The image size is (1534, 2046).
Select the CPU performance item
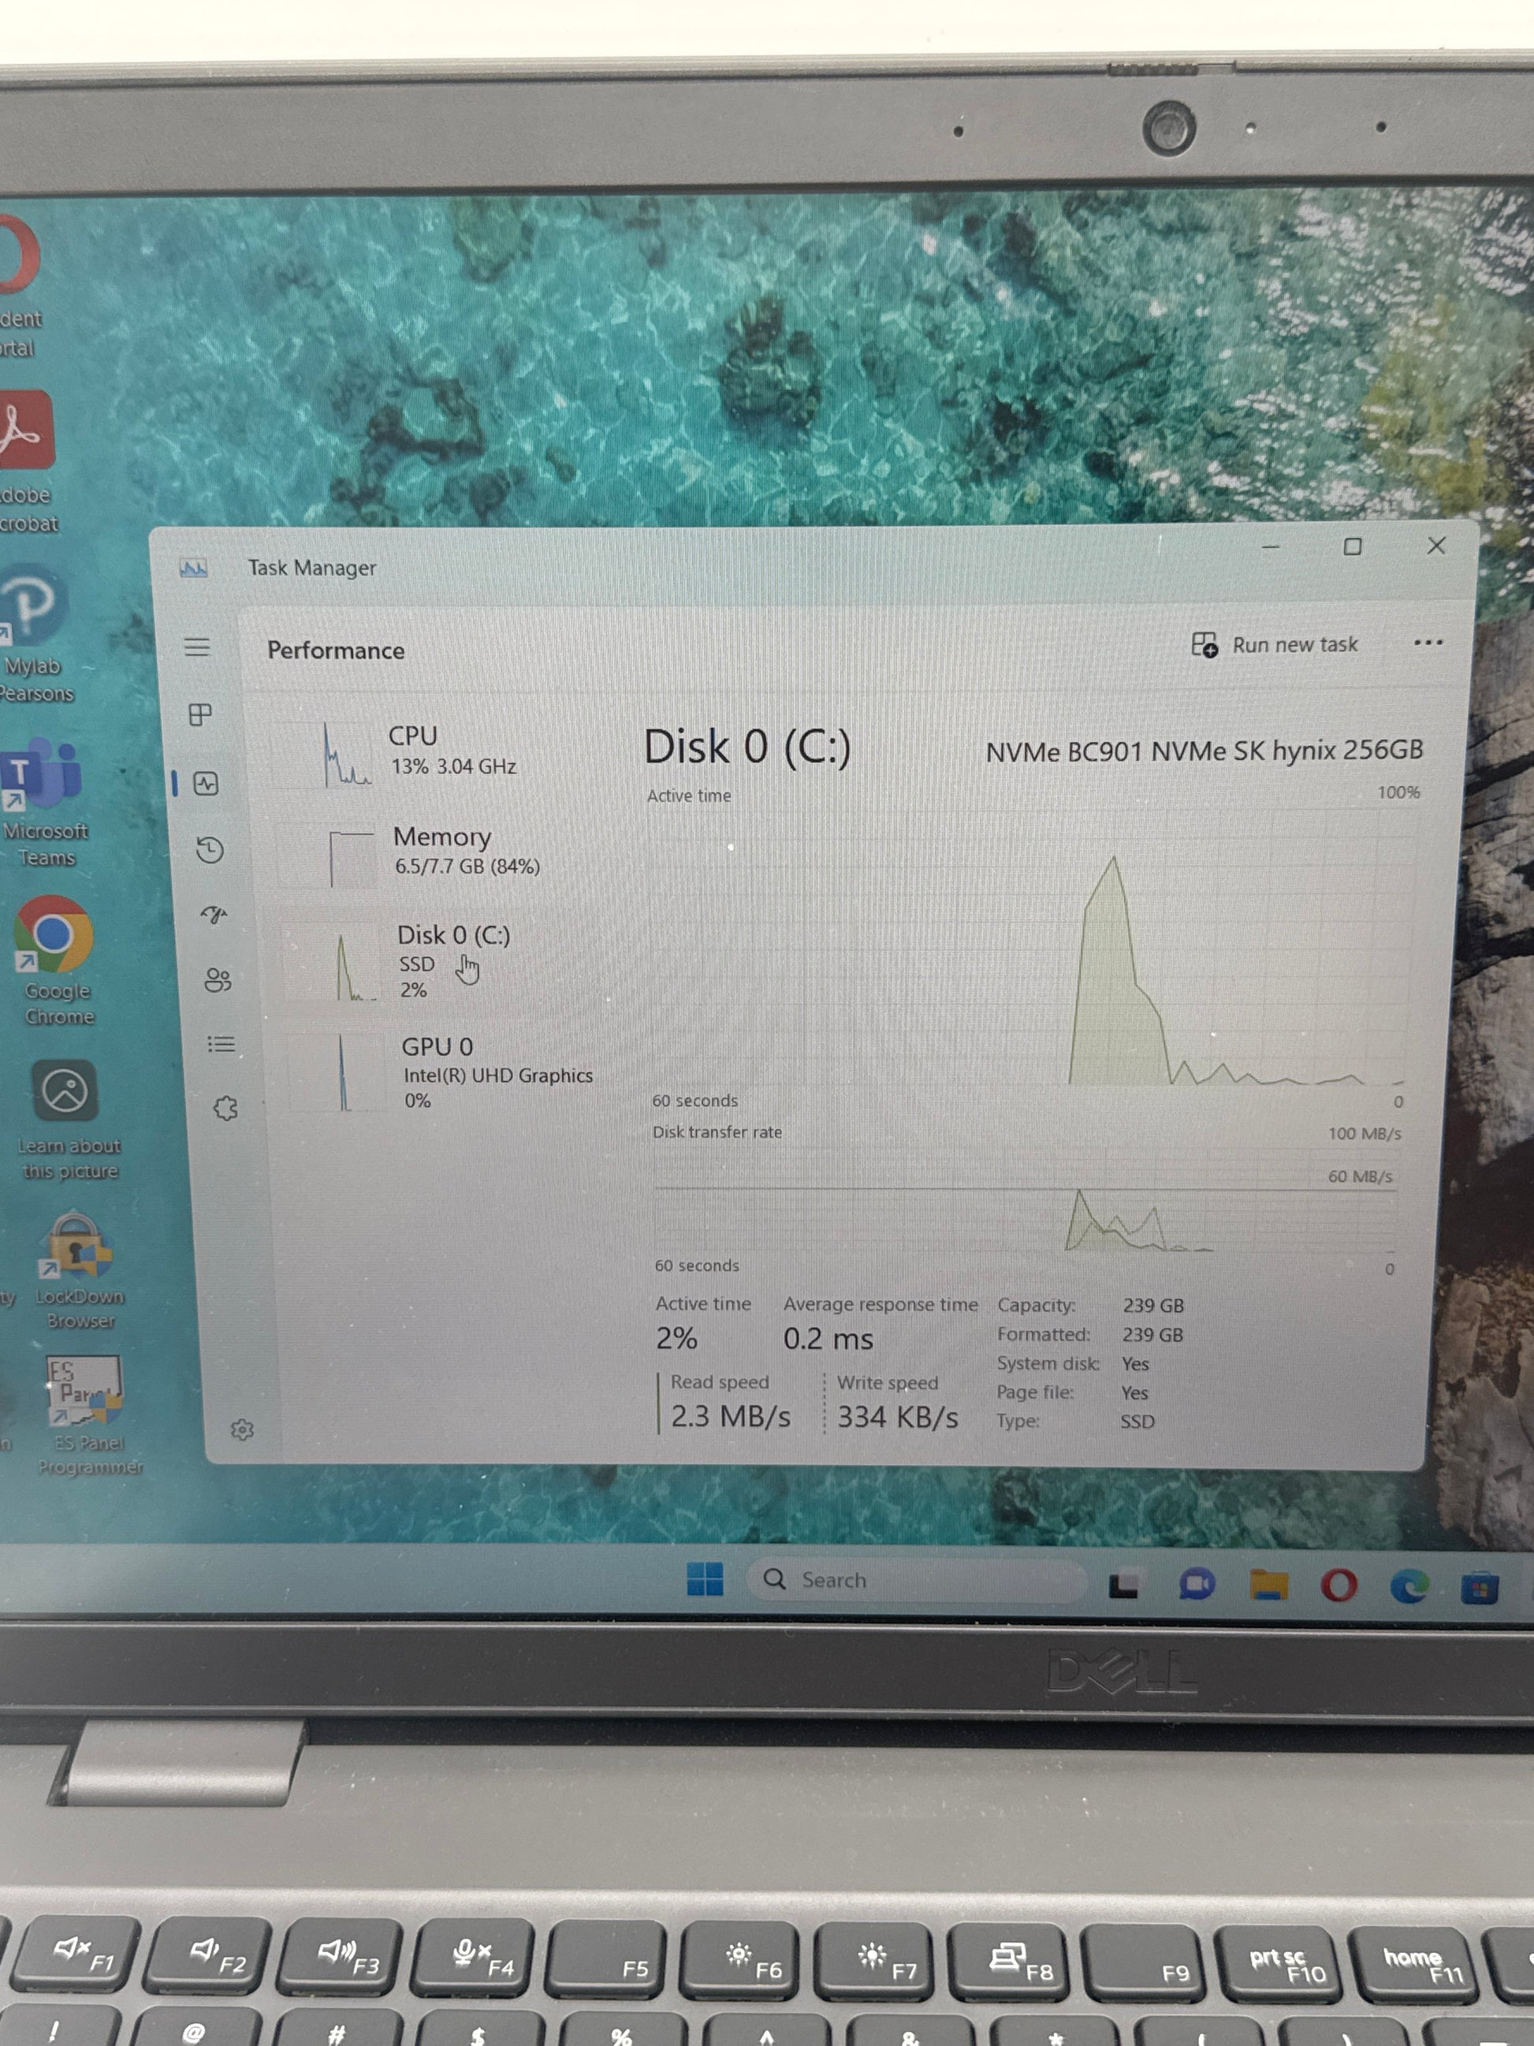434,751
